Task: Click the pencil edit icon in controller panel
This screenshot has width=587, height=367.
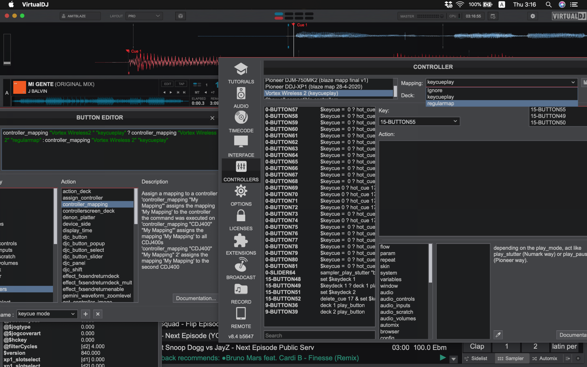Action: 498,335
